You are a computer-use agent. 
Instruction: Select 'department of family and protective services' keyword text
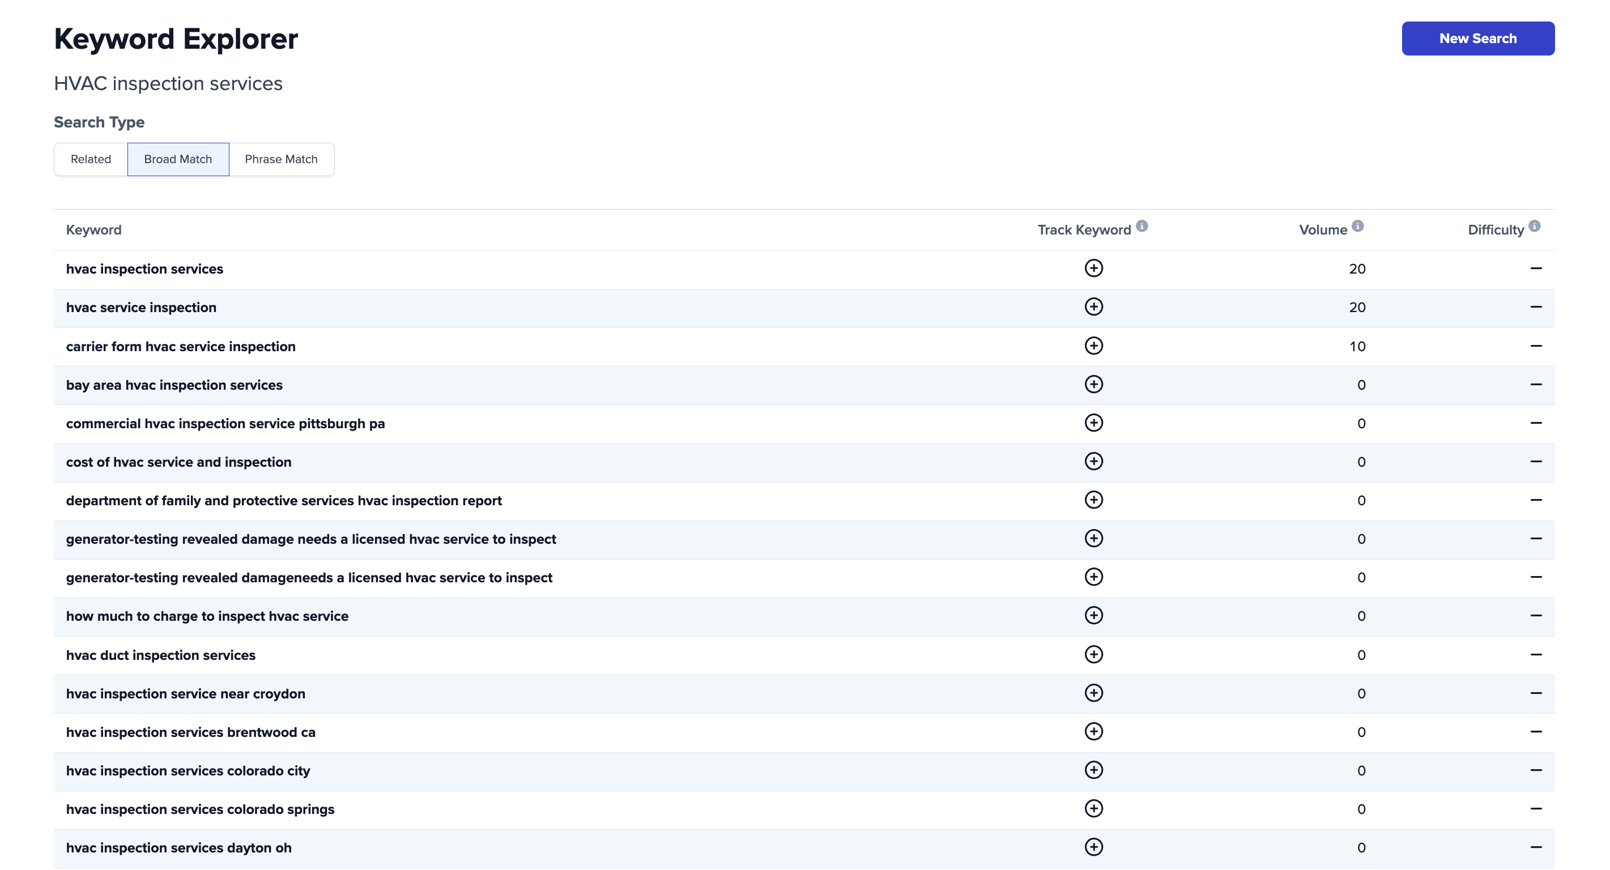tap(284, 501)
